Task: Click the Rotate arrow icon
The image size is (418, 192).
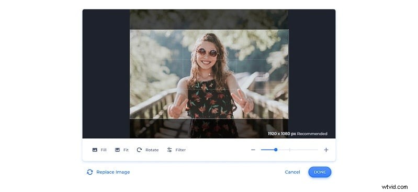Action: coord(139,150)
